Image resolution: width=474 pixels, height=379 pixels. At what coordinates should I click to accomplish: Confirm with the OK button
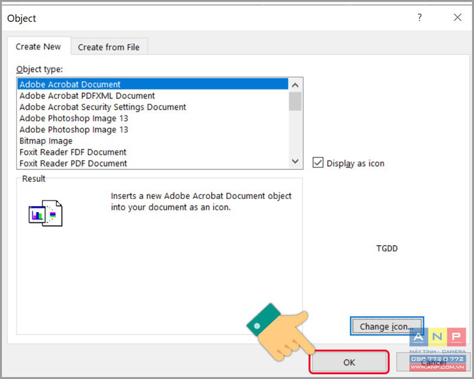pyautogui.click(x=349, y=362)
